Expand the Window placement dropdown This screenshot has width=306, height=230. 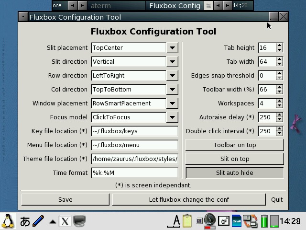click(172, 103)
